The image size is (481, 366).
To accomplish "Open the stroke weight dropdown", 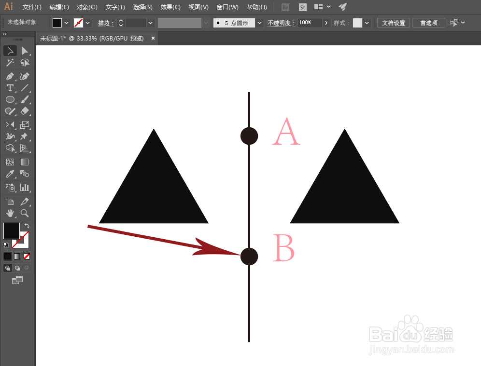I will point(150,23).
